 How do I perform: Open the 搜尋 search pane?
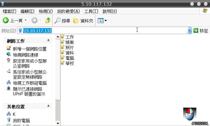[x=62, y=21]
